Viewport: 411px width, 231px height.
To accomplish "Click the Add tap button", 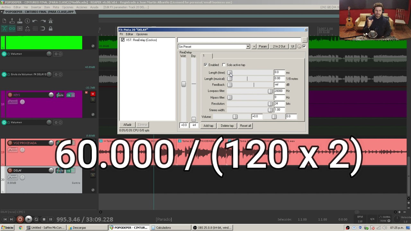I will coord(208,126).
